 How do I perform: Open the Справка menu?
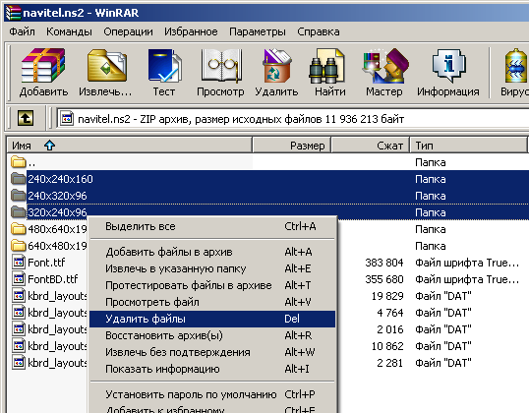[x=319, y=31]
